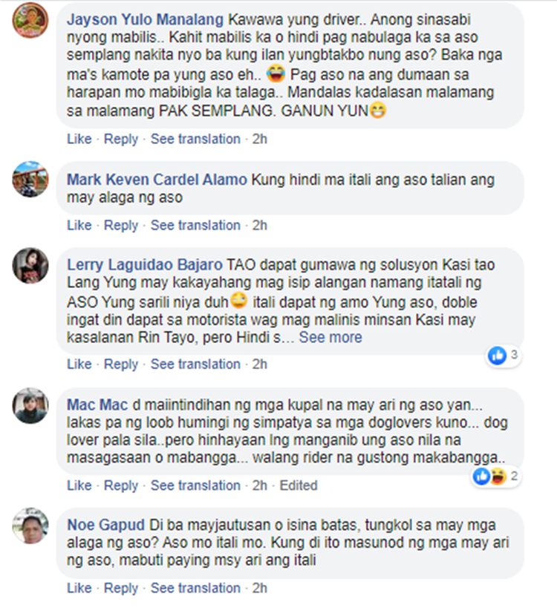This screenshot has width=557, height=608.
Task: See translation of Mac Mac's comment
Action: [x=195, y=485]
